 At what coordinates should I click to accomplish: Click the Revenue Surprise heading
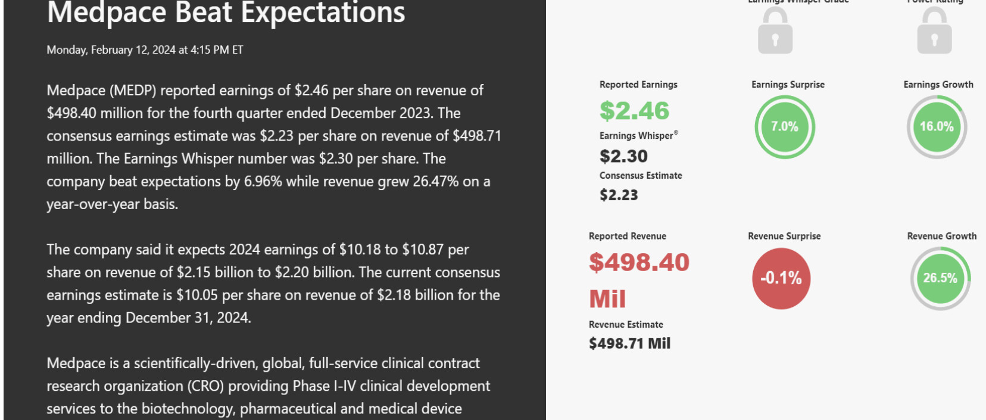[784, 236]
